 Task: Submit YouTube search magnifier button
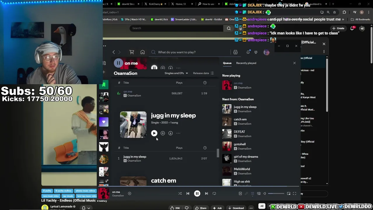(x=229, y=28)
